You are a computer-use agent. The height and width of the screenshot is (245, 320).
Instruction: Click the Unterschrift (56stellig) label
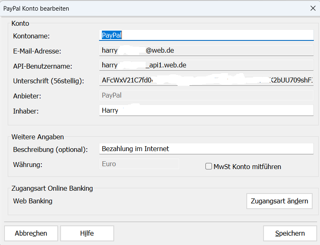[x=49, y=81]
